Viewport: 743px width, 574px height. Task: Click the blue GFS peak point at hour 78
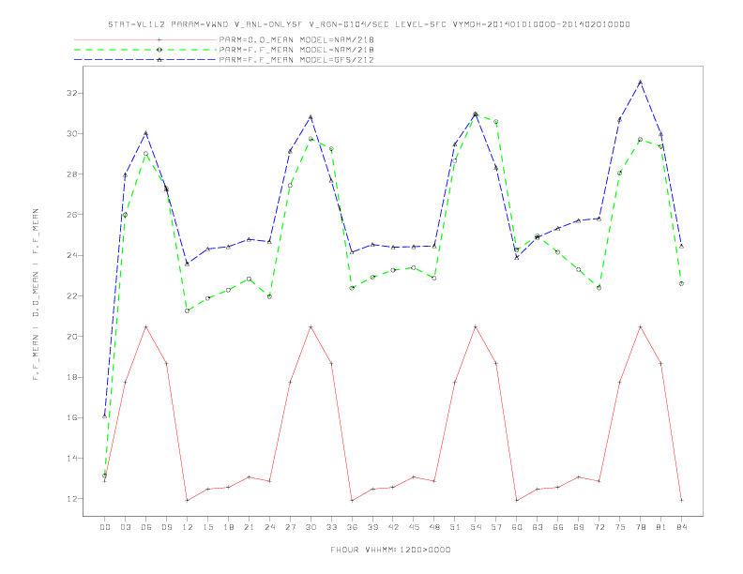point(640,82)
